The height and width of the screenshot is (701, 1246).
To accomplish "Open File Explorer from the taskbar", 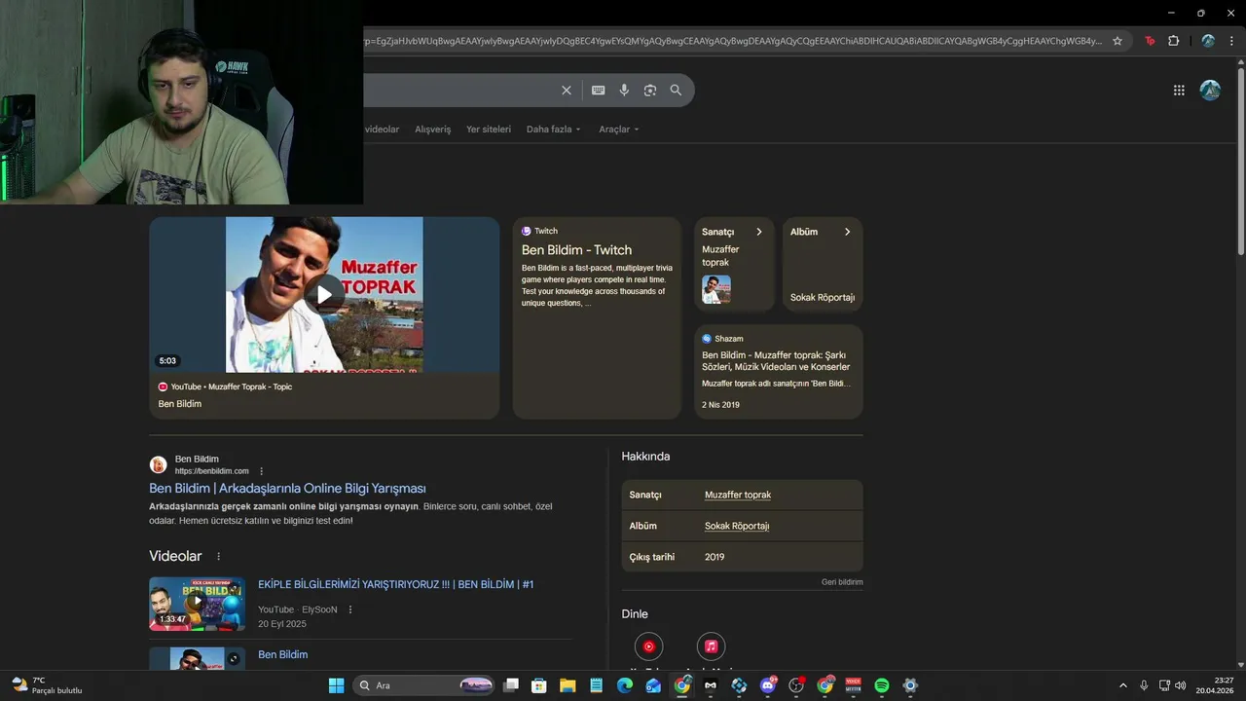I will tap(568, 685).
